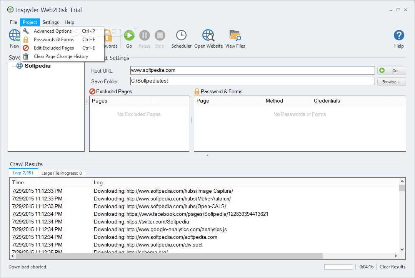Select log row with twitter.com/Softpedia
This screenshot has width=415, height=278.
tap(204, 222)
